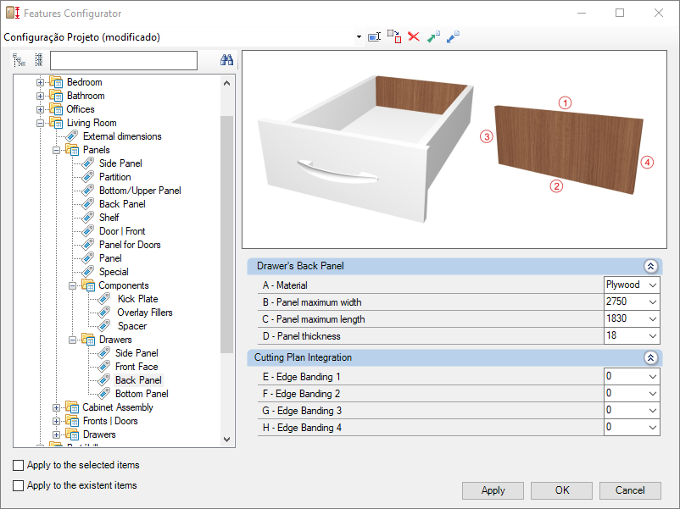
Task: Click the tree scrollbar up arrow
Action: [x=227, y=83]
